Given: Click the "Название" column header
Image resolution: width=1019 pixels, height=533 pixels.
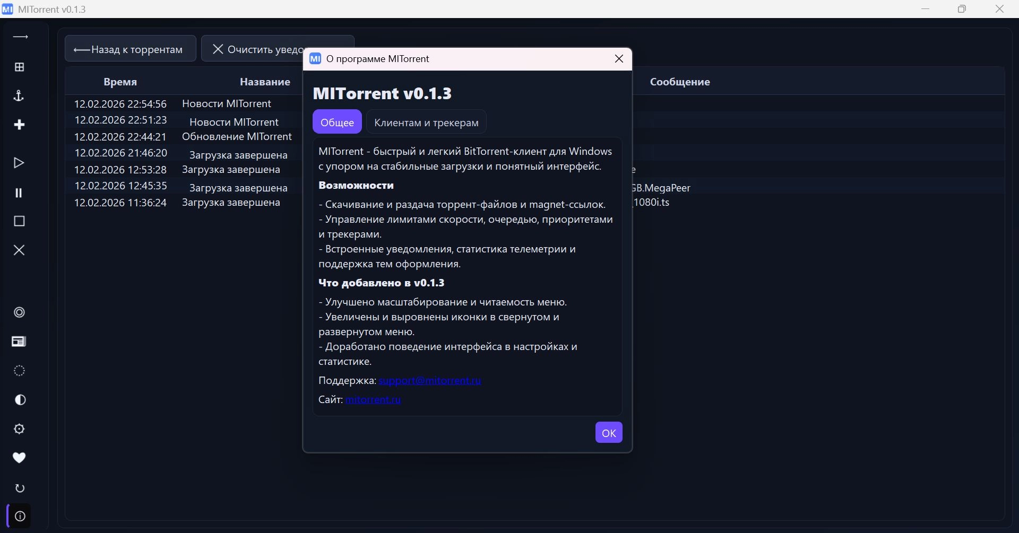Looking at the screenshot, I should [265, 82].
